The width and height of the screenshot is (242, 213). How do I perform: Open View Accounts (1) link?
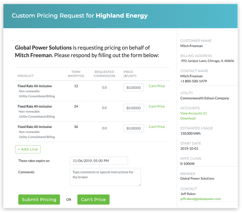pos(193,113)
